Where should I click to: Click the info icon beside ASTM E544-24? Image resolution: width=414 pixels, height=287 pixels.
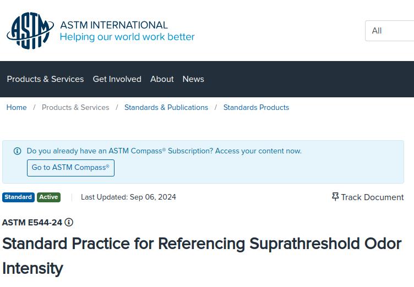point(69,222)
